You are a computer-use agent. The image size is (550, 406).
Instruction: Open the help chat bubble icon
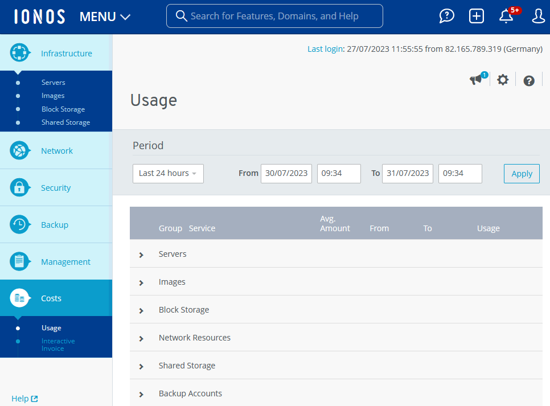point(447,16)
